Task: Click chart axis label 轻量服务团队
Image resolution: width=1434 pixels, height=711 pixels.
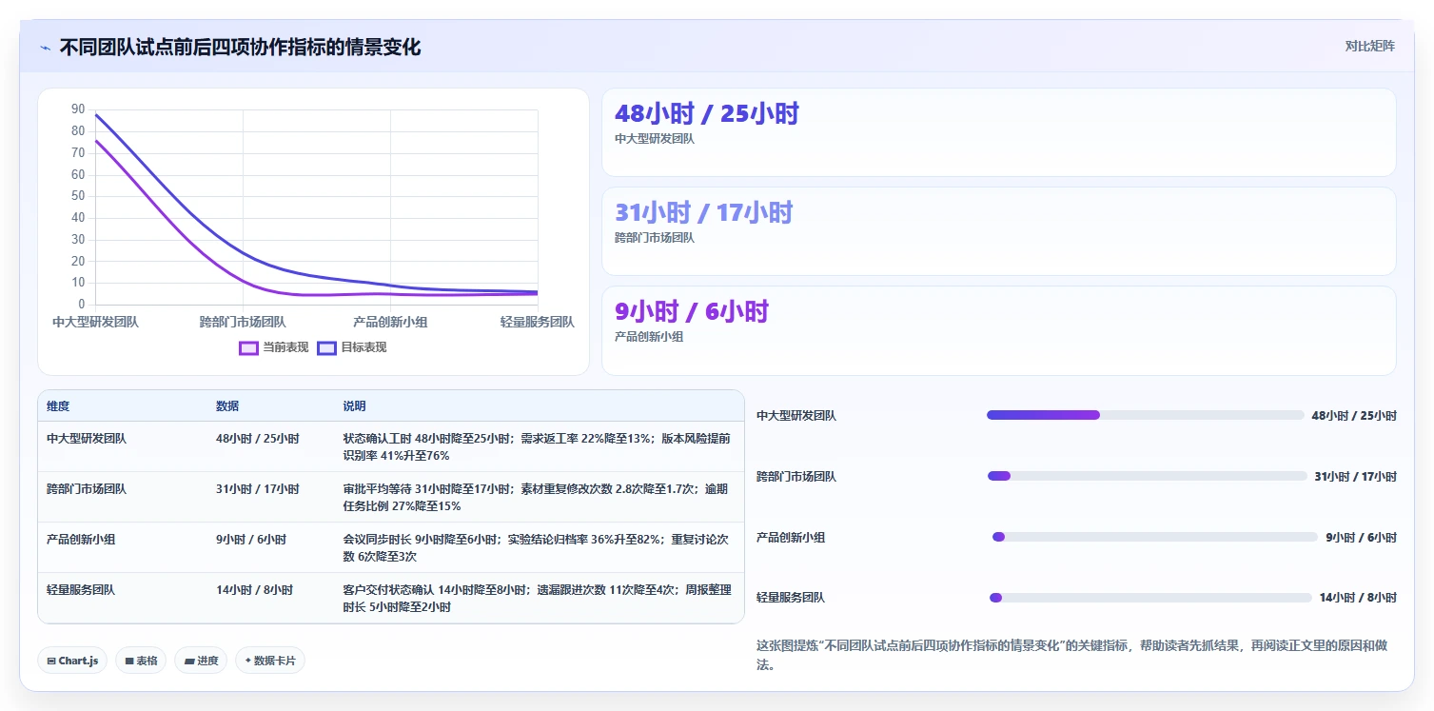Action: click(538, 323)
